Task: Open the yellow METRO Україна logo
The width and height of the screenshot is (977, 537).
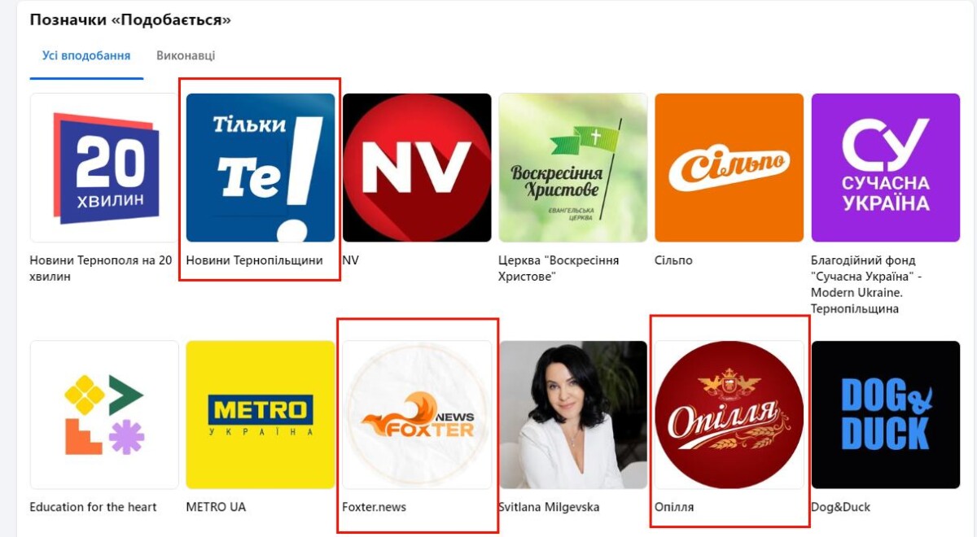Action: pos(261,415)
